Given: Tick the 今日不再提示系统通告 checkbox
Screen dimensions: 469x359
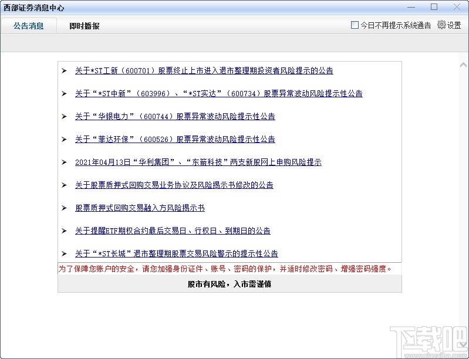Looking at the screenshot, I should click(355, 25).
